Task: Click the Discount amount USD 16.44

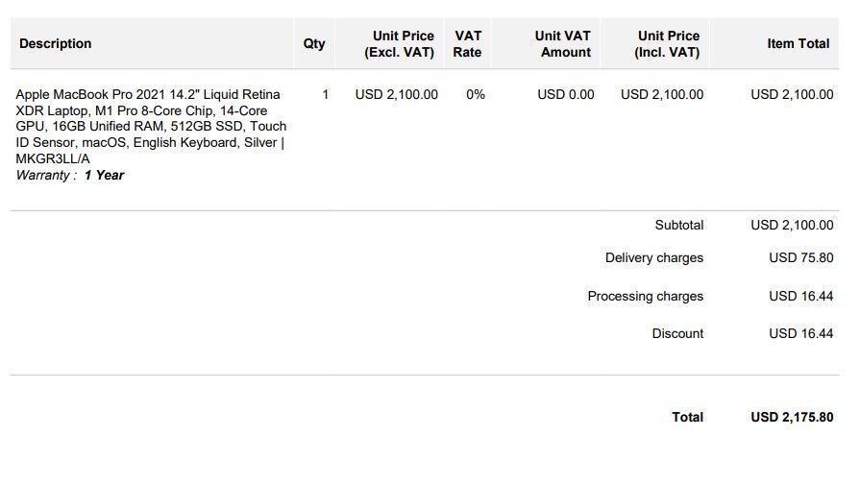Action: (800, 334)
